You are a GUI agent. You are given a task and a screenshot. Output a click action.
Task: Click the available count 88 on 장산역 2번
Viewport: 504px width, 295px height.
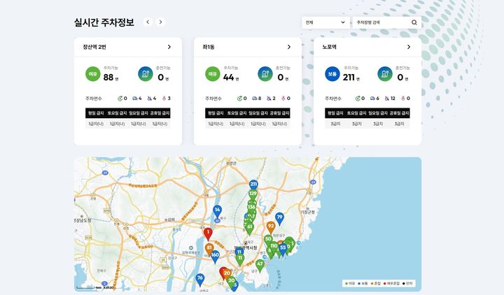[x=108, y=78]
